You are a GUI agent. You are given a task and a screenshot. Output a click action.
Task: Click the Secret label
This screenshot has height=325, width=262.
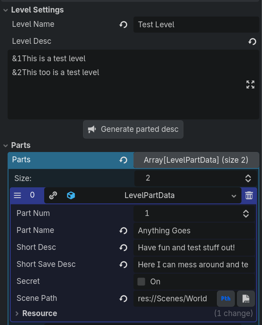click(28, 281)
